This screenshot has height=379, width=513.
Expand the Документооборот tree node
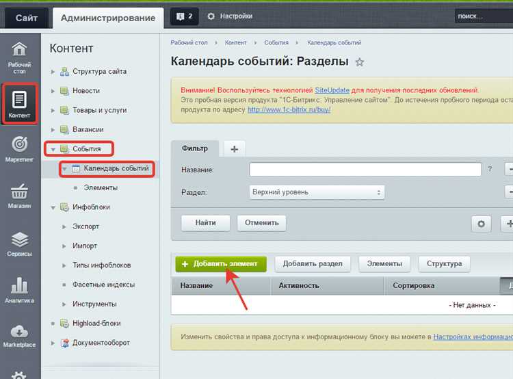click(53, 343)
